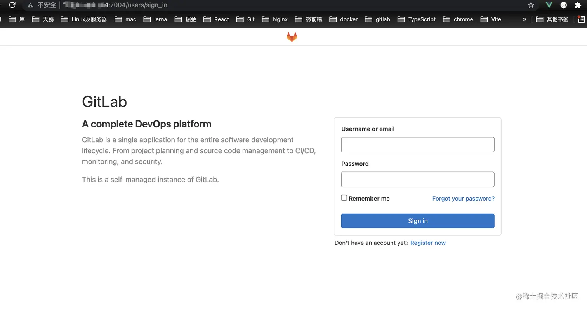Viewport: 587px width, 309px height.
Task: Click the 'A complete DevOps platform' heading
Action: [x=147, y=124]
